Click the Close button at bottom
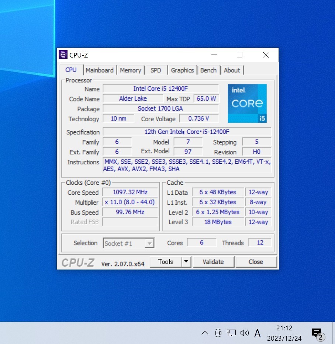This screenshot has width=335, height=344. click(x=256, y=262)
